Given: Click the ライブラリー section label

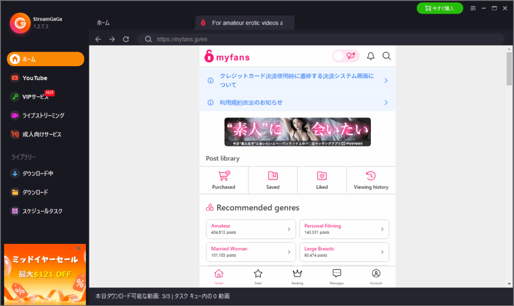Looking at the screenshot, I should [24, 157].
